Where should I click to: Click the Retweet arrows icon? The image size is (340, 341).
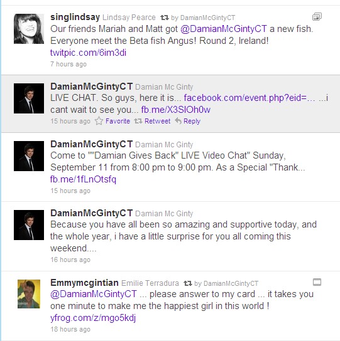click(x=138, y=121)
